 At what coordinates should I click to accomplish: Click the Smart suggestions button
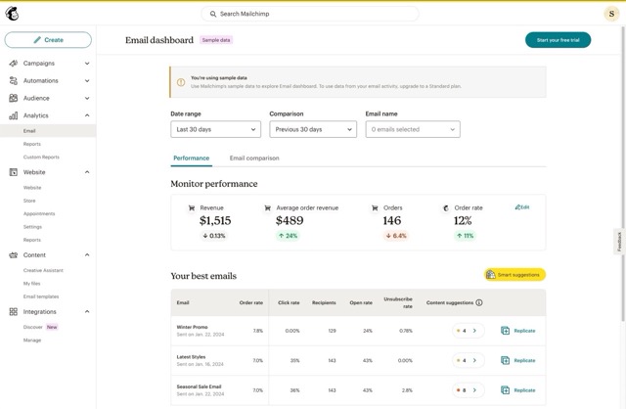(x=514, y=275)
